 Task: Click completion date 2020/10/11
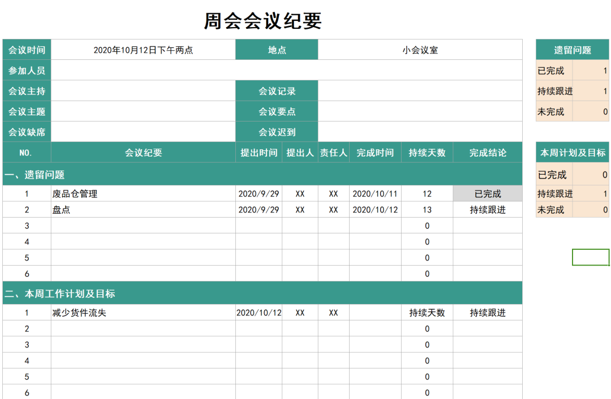coord(375,194)
